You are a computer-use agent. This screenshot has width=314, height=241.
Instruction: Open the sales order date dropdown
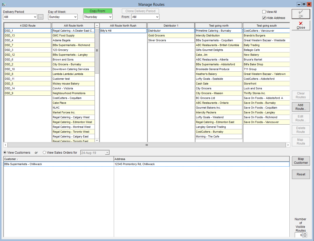(107, 153)
